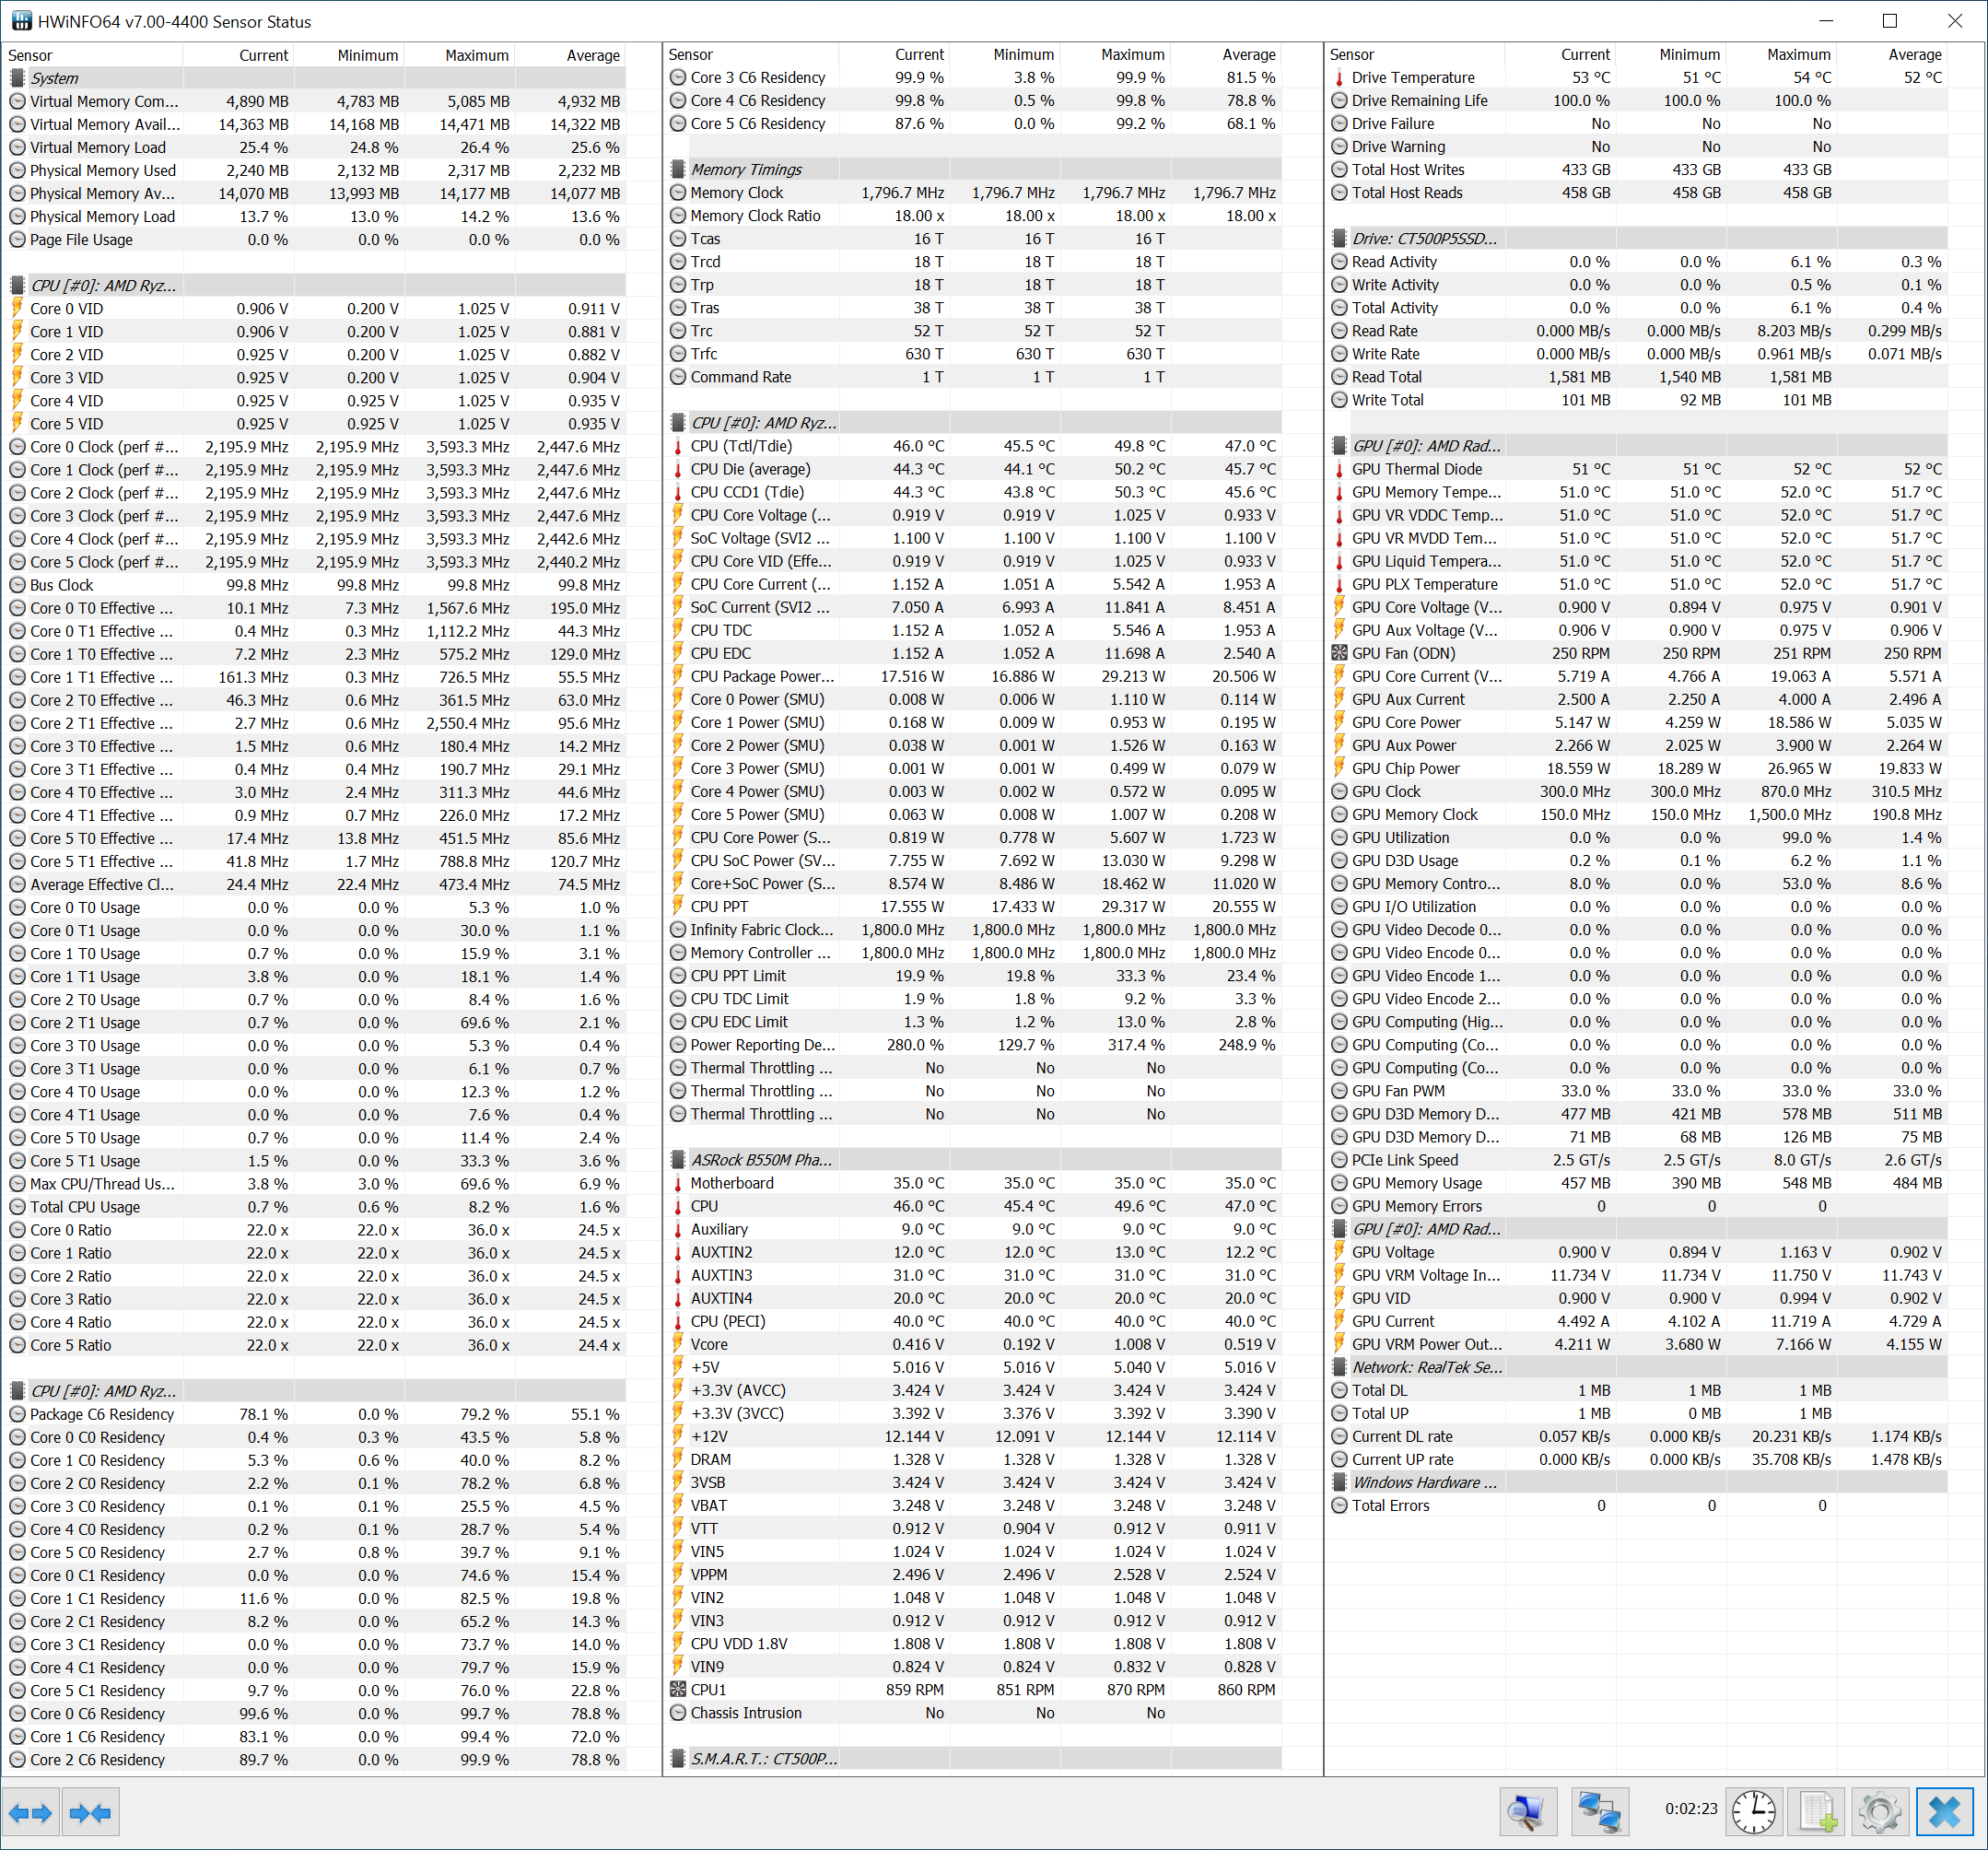Open the monitor with magnifier icon
Viewport: 1988px width, 1850px height.
pyautogui.click(x=1528, y=1813)
